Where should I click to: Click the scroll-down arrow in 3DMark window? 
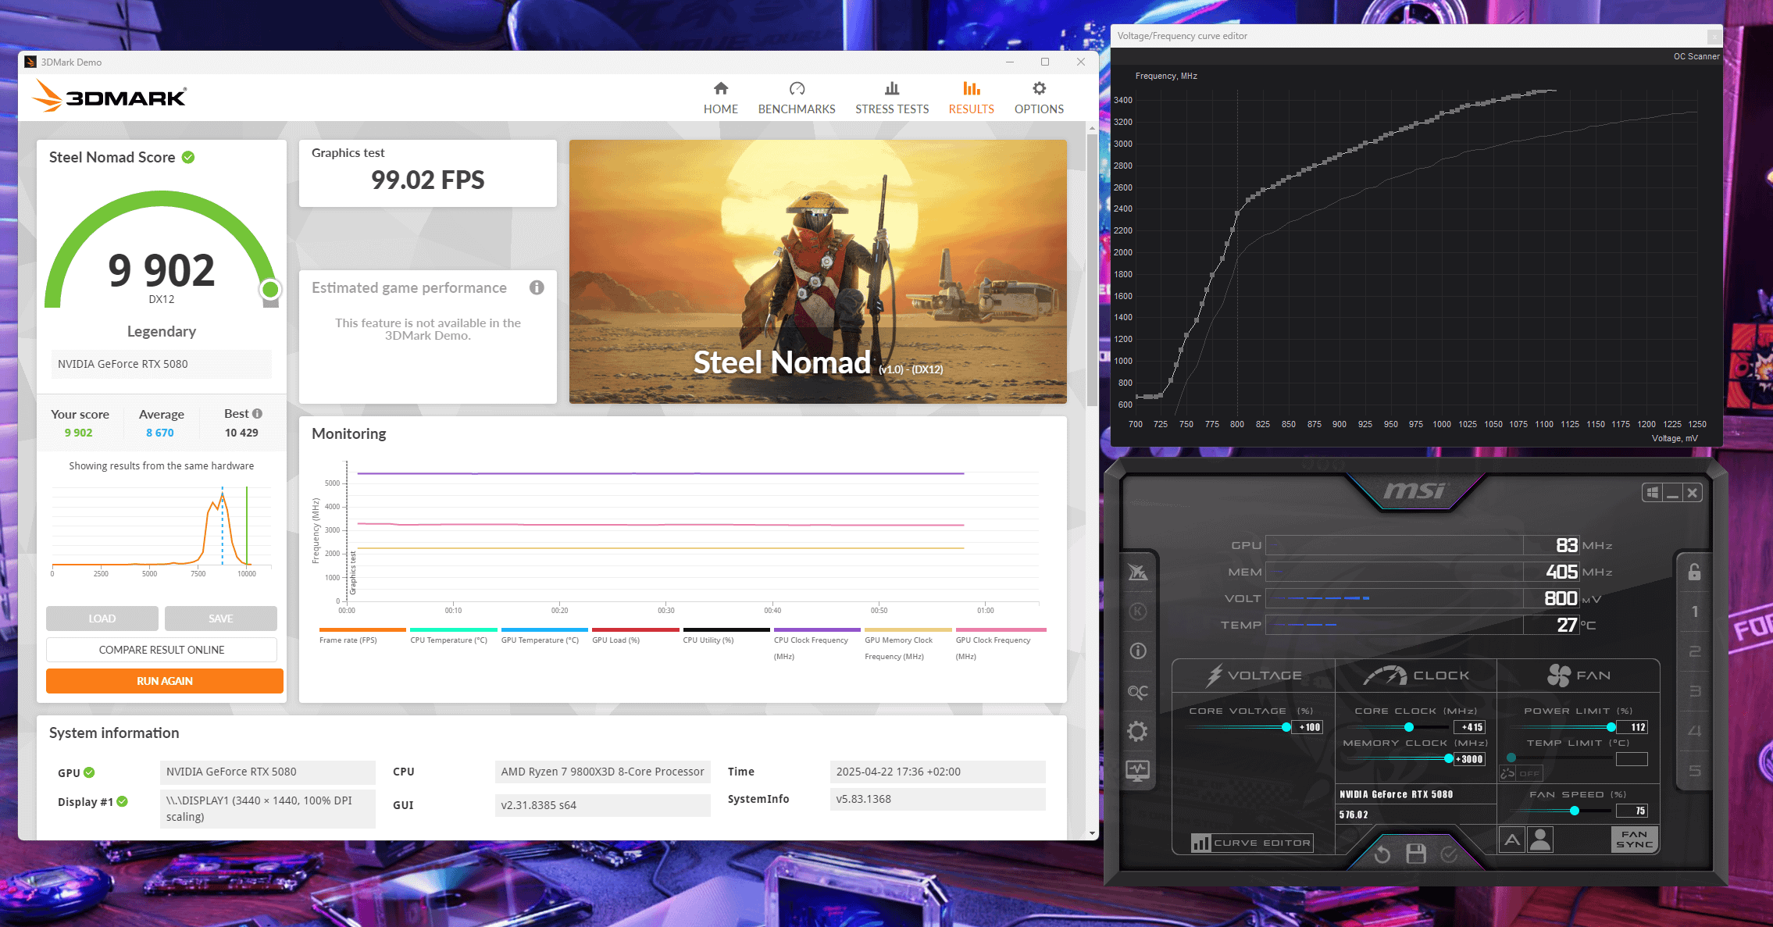click(x=1092, y=833)
